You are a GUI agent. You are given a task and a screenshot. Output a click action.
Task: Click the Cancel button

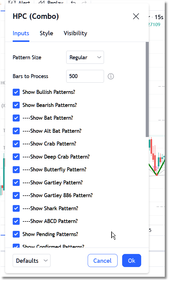[x=102, y=261]
